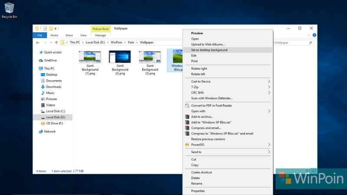Choose Rotate left from the context menu

click(228, 74)
